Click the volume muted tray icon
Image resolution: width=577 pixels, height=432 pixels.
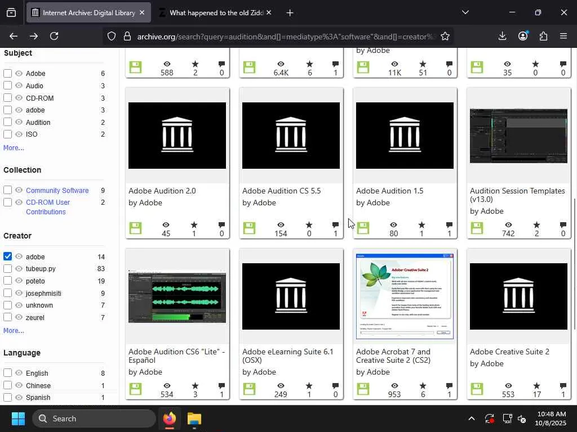(x=522, y=418)
